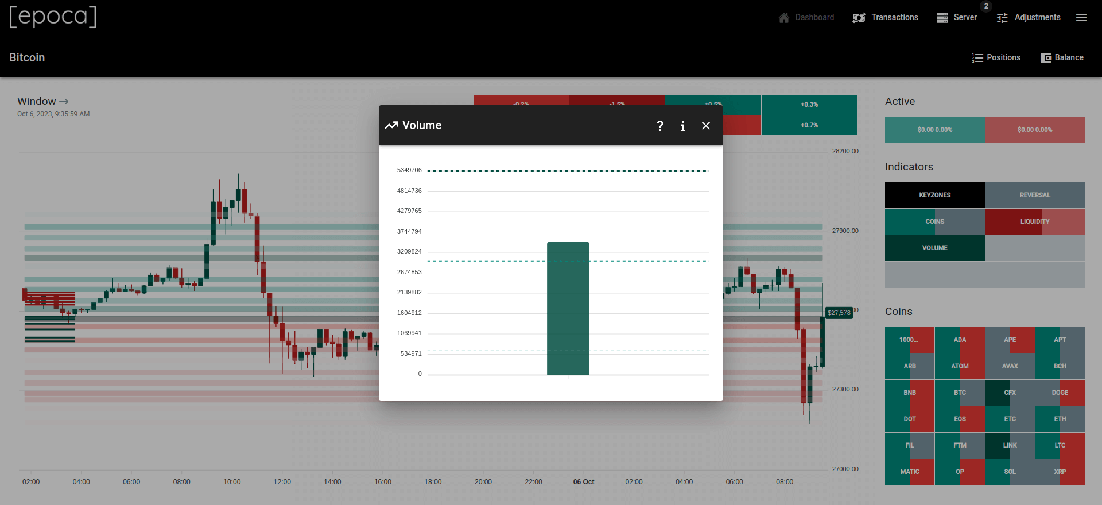Click the Transactions money icon
Viewport: 1102px width, 505px height.
point(859,18)
